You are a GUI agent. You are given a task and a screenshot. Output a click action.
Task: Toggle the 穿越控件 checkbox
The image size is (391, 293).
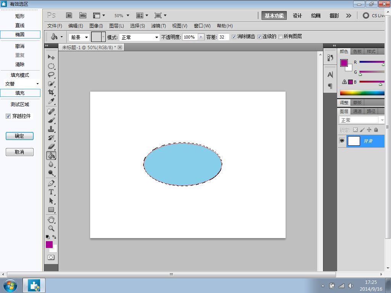point(8,116)
